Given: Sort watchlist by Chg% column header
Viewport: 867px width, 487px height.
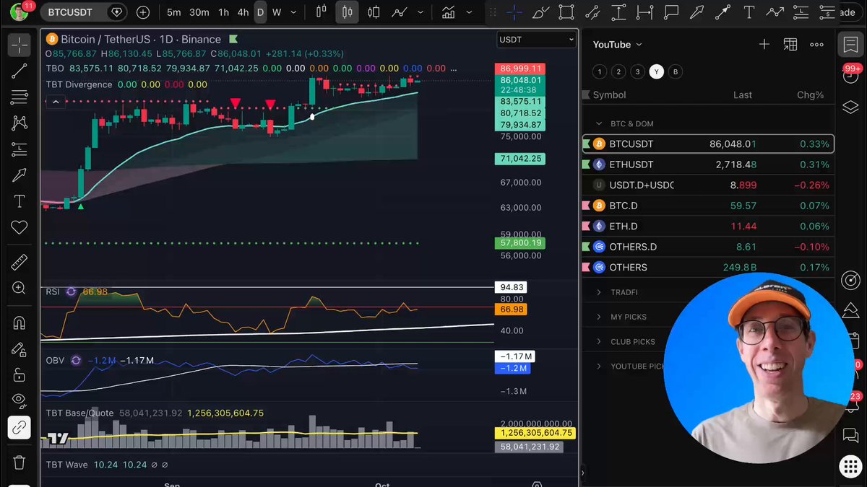Looking at the screenshot, I should (x=810, y=95).
